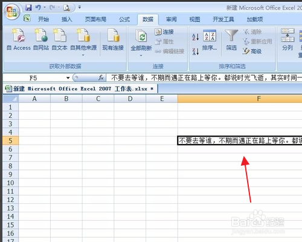Image resolution: width=302 pixels, height=242 pixels.
Task: Open the 页面布局 tab
Action: click(x=95, y=19)
